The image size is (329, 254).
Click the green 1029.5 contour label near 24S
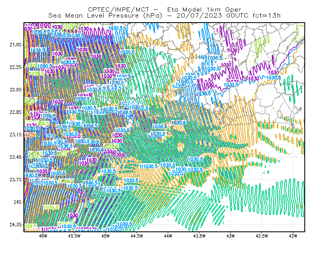pyautogui.click(x=51, y=208)
